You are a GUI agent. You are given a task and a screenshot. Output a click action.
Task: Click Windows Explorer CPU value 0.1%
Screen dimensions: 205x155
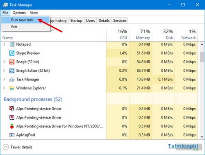click(123, 88)
